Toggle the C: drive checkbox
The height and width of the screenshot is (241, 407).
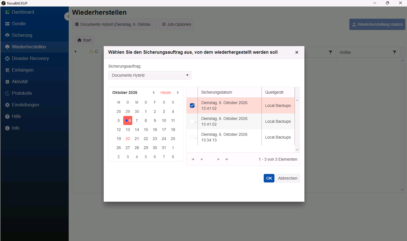click(85, 51)
